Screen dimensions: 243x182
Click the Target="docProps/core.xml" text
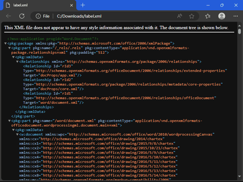[53, 89]
